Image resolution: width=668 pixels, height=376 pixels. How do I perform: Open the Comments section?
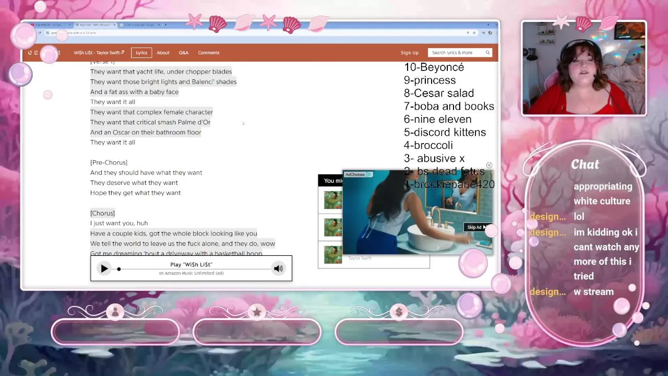[x=208, y=53]
